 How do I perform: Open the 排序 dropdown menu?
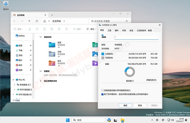pos(78,29)
